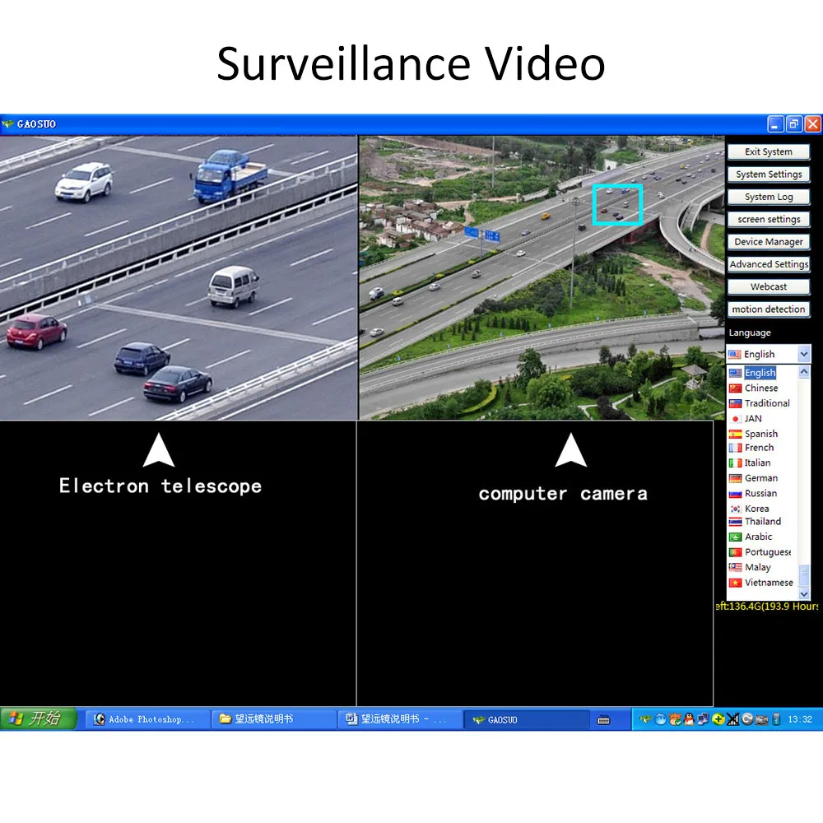
Task: Click the blue round face tray icon
Action: 661,719
